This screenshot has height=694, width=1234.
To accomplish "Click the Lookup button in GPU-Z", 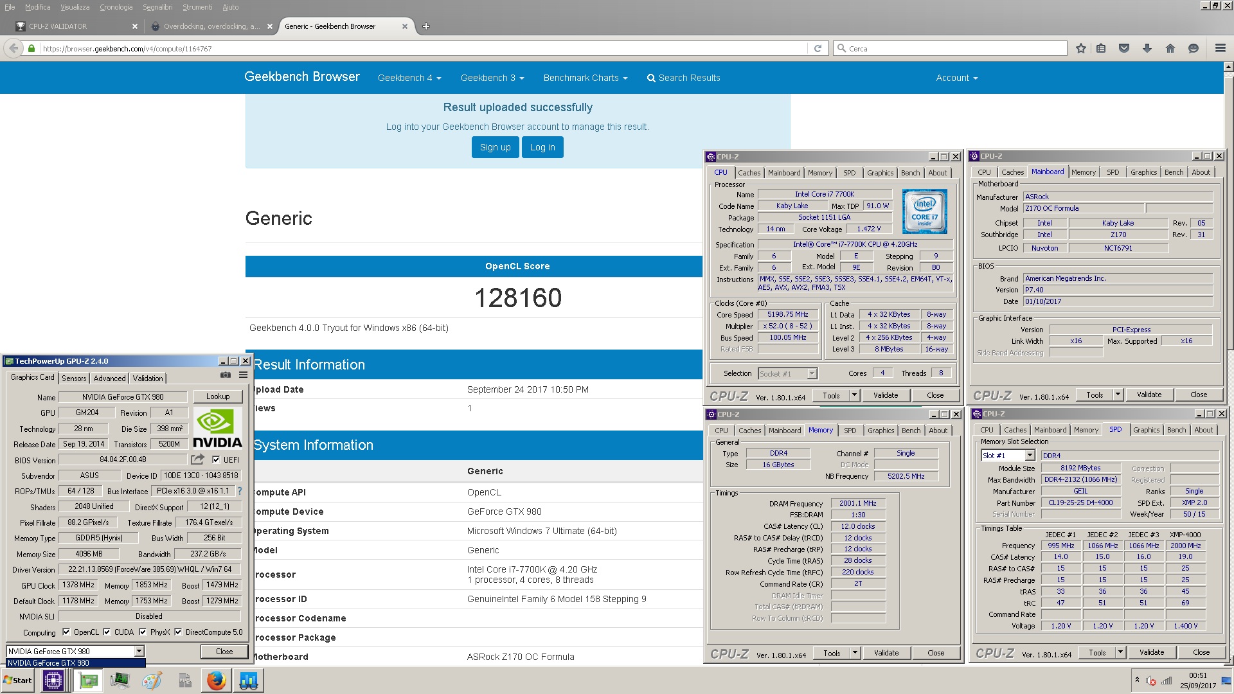I will pos(218,396).
